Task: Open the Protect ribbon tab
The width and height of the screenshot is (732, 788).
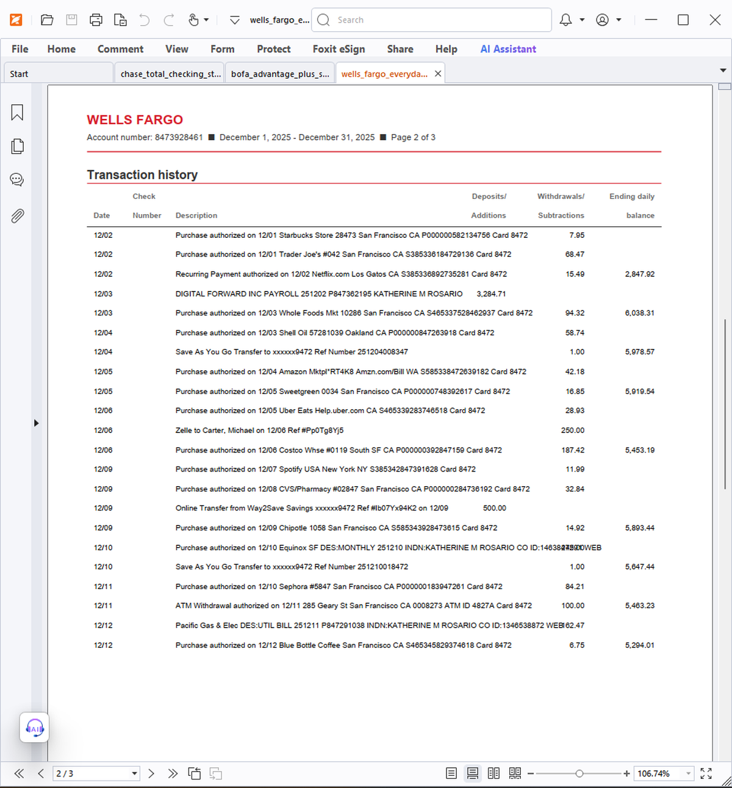Action: tap(273, 49)
